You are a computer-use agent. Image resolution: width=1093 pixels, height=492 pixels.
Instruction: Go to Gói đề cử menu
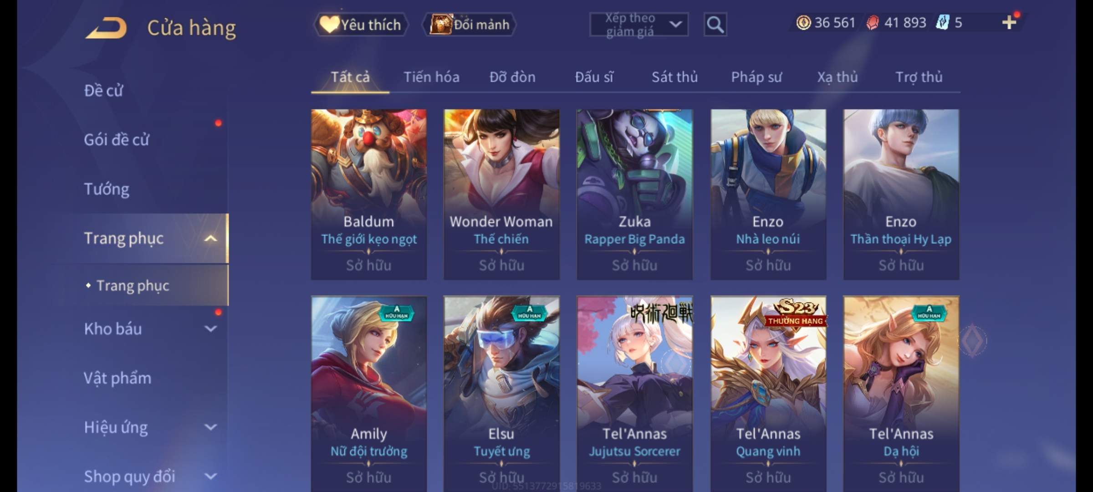tap(117, 139)
